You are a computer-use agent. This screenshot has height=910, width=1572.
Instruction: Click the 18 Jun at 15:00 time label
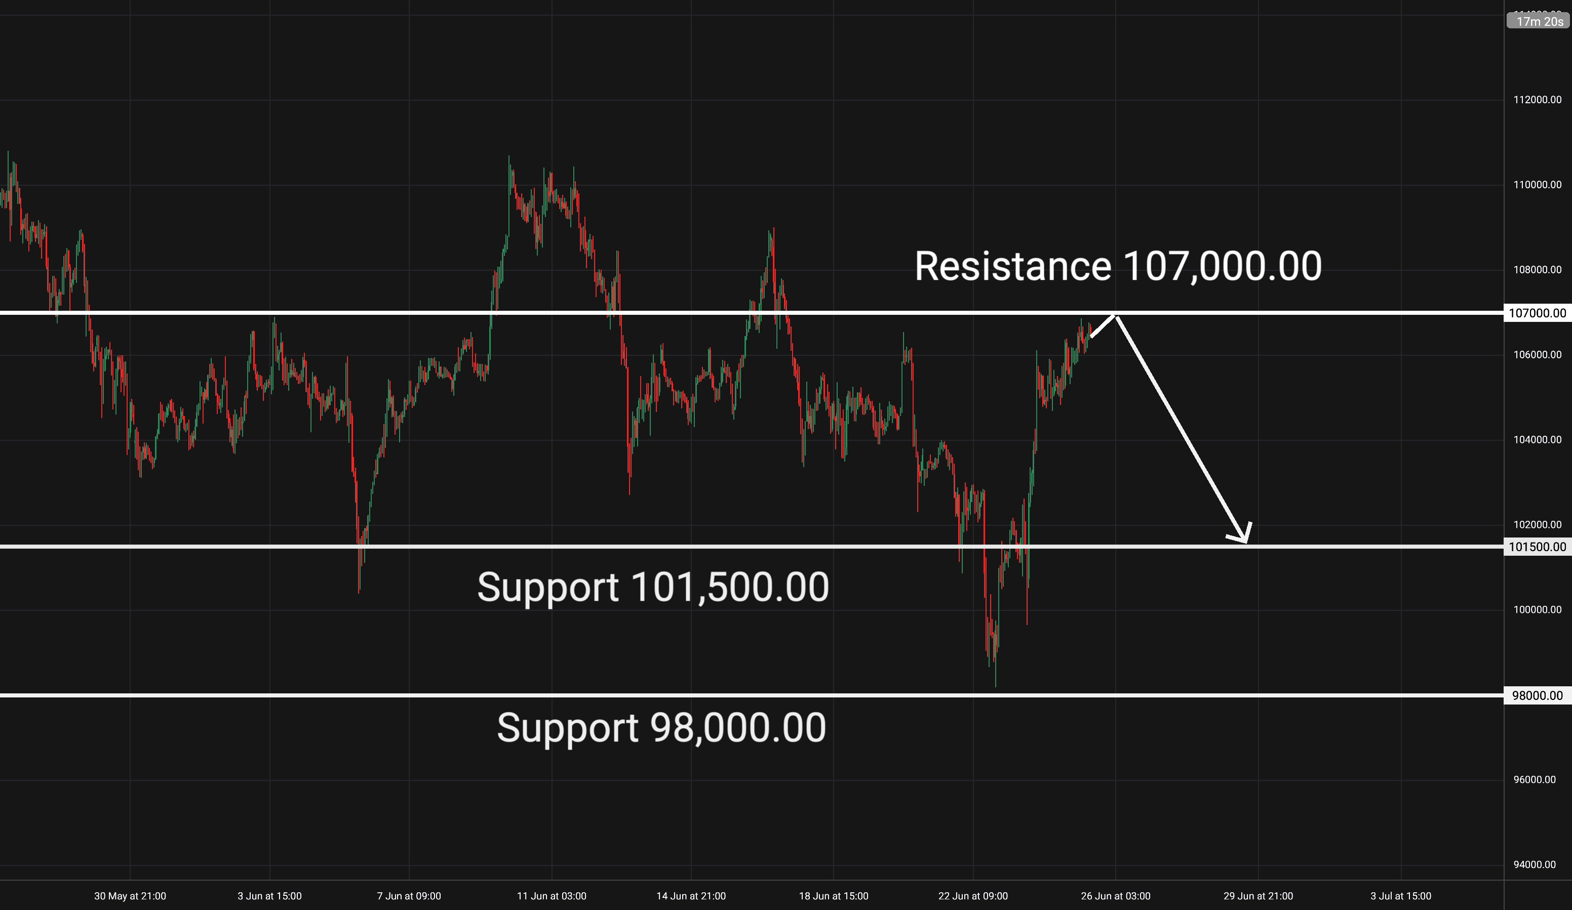tap(834, 896)
